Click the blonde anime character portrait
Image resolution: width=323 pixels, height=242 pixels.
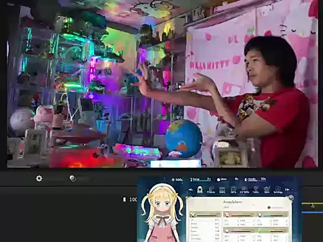pos(162,213)
